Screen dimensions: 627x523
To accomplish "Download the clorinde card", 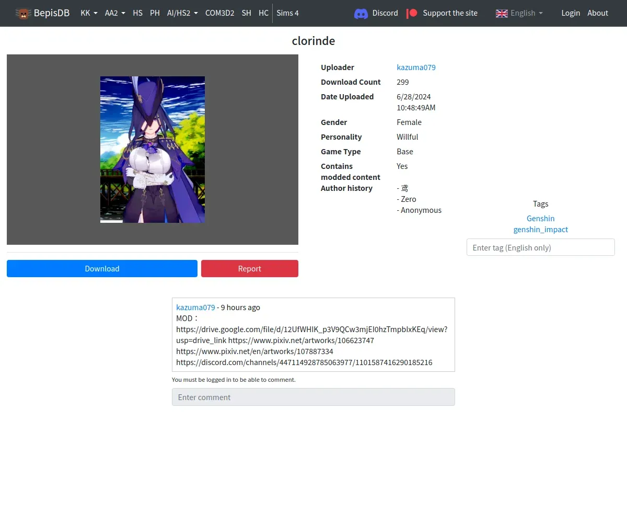I will click(102, 268).
